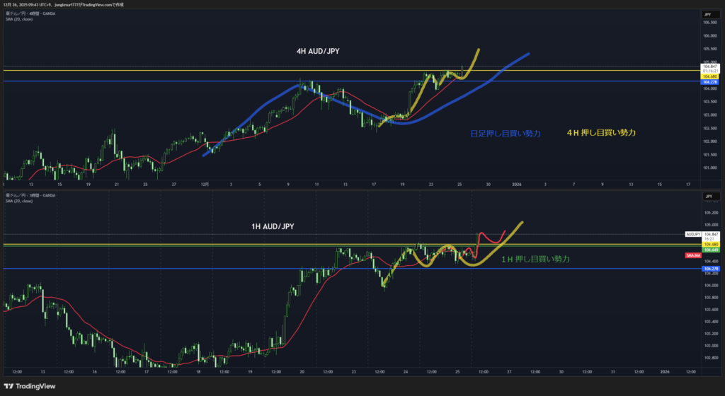Click the AUDJPY price label on lower chart
Viewport: 725px width, 396px height.
point(693,233)
